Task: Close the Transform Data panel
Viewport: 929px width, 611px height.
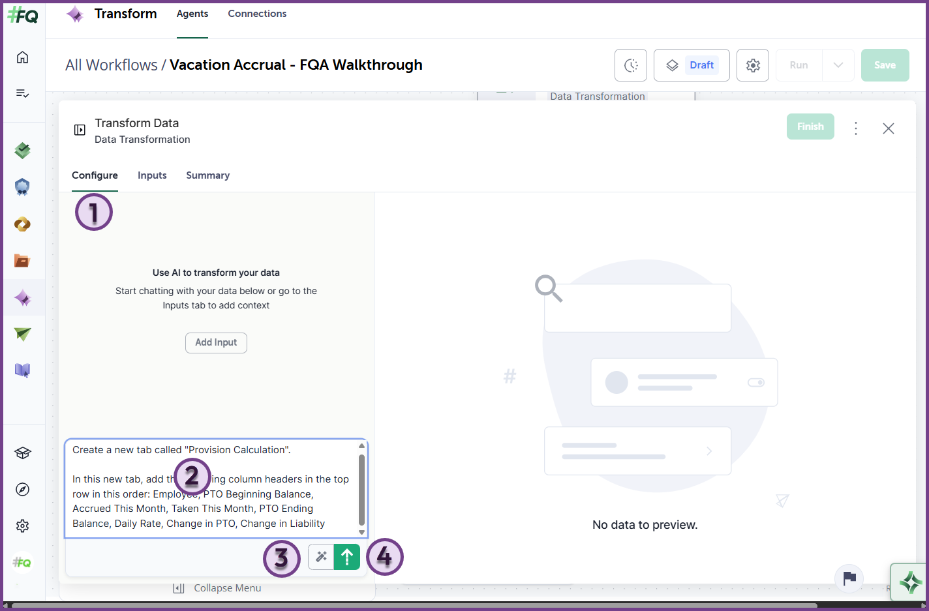Action: point(889,128)
